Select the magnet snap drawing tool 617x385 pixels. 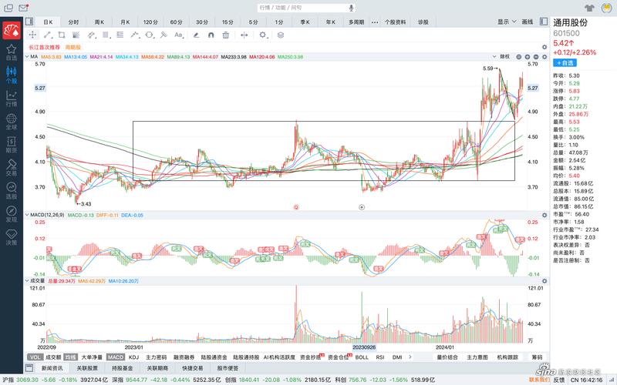coord(209,35)
